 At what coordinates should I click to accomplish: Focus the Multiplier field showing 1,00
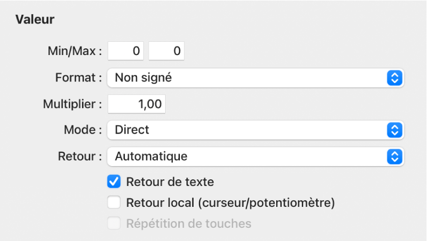(137, 104)
